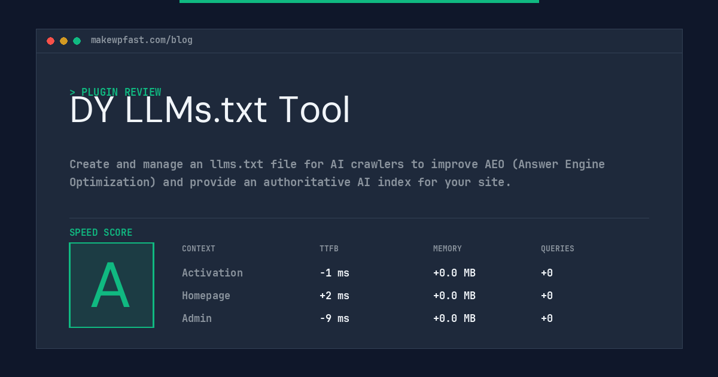Click the 'SPEED SCORE' label
The image size is (718, 377).
click(x=101, y=233)
